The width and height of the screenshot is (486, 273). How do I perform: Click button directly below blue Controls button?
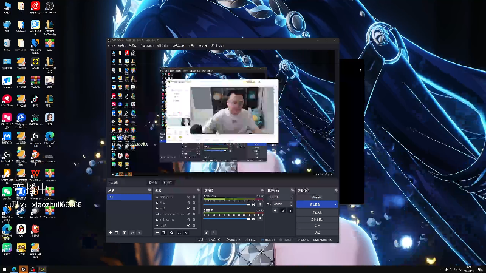(317, 212)
